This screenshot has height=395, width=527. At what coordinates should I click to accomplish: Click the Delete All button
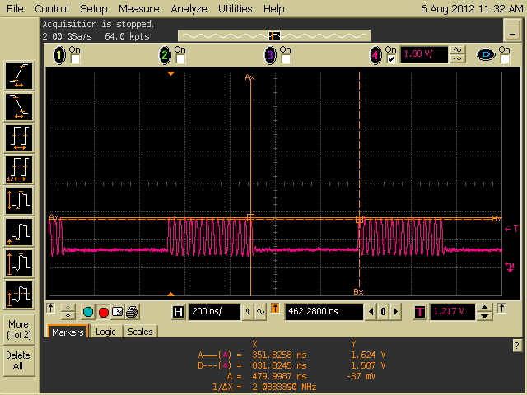(x=18, y=361)
